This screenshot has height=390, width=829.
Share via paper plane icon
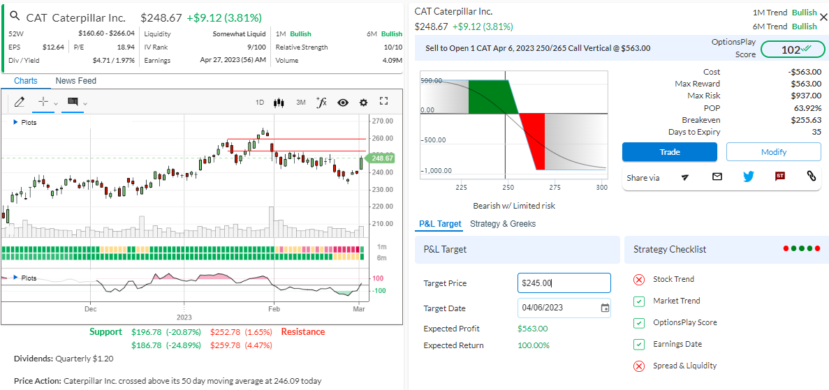tap(685, 177)
